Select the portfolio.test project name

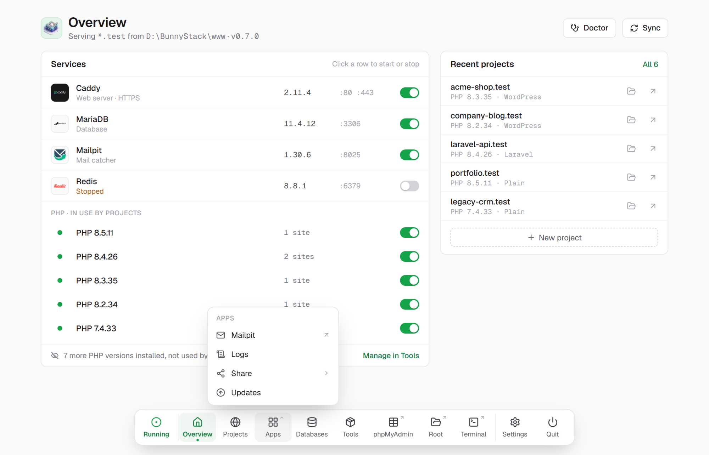[475, 173]
